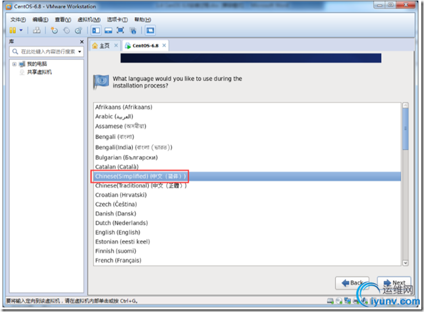
Task: Click the library search input field
Action: click(48, 51)
